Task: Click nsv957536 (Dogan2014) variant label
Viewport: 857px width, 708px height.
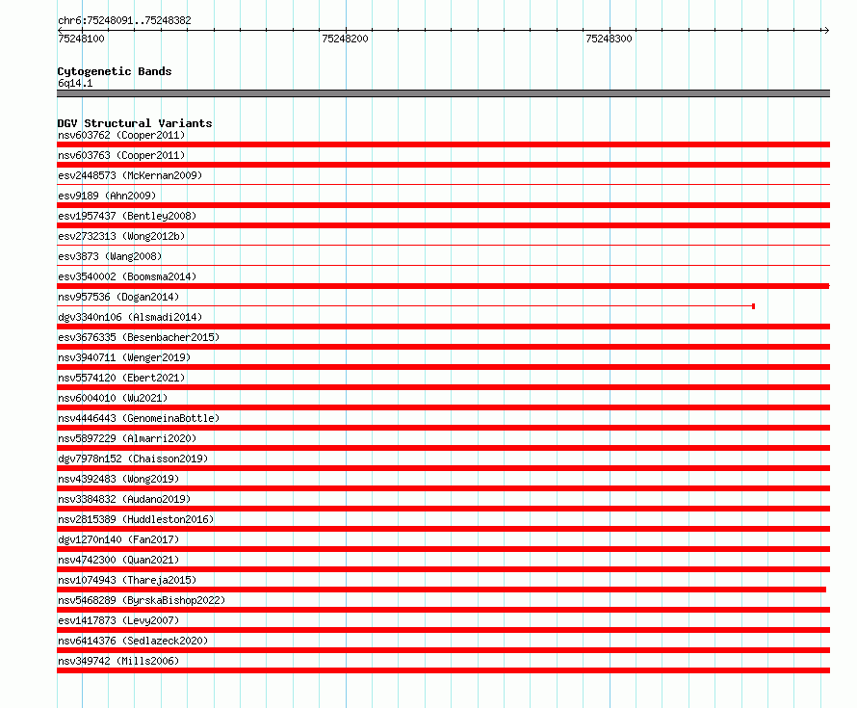Action: [118, 297]
